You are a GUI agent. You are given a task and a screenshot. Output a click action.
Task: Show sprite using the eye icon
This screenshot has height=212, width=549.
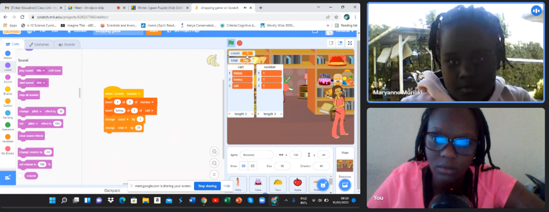[243, 166]
